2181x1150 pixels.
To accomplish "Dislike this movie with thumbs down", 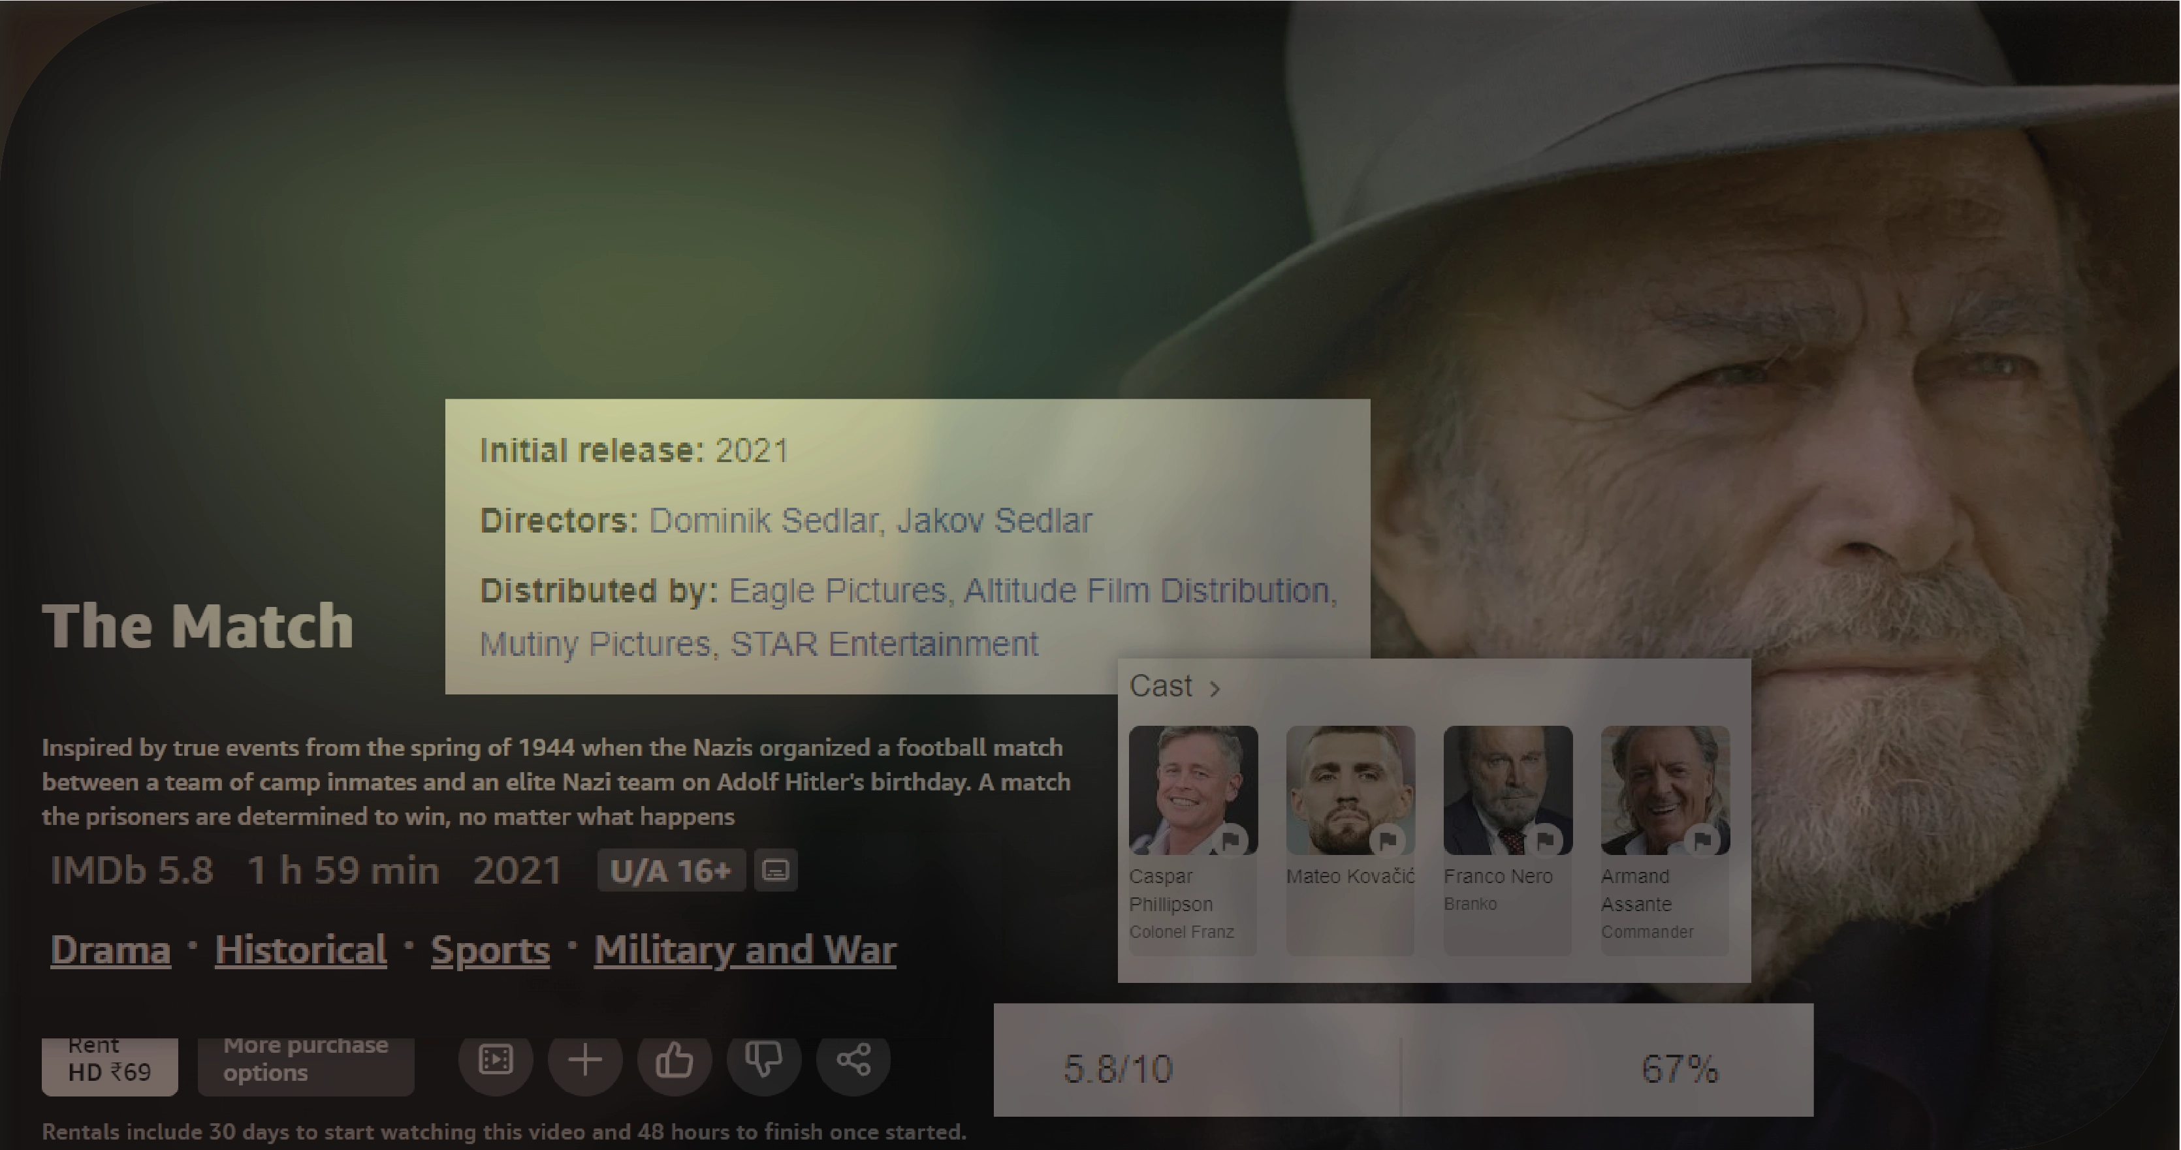I will pyautogui.click(x=764, y=1061).
